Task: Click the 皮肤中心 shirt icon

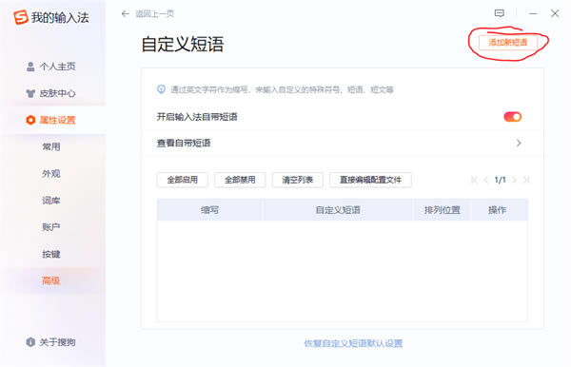Action: (x=30, y=93)
